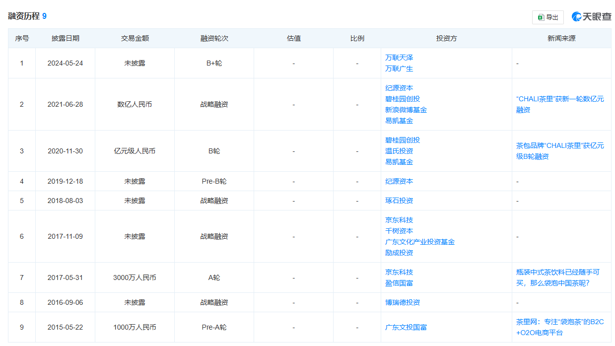Image resolution: width=615 pixels, height=346 pixels.
Task: Open the 博瑞德投资 investor page
Action: (x=402, y=302)
